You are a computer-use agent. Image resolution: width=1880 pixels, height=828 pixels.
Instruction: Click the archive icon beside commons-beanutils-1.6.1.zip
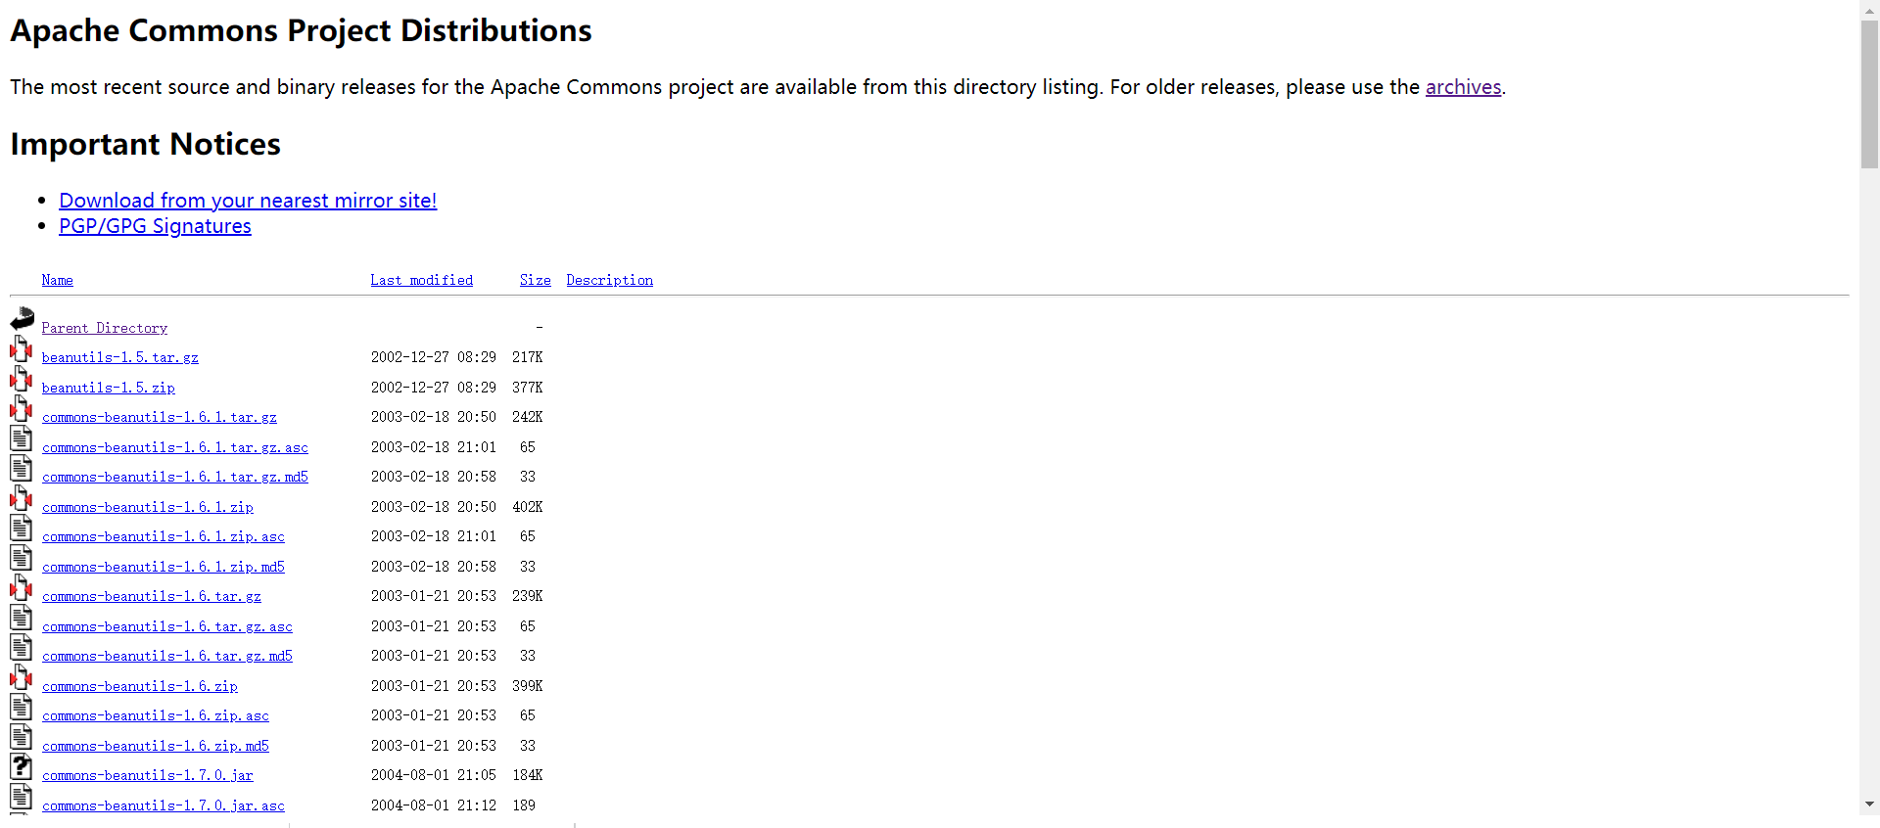pyautogui.click(x=22, y=499)
